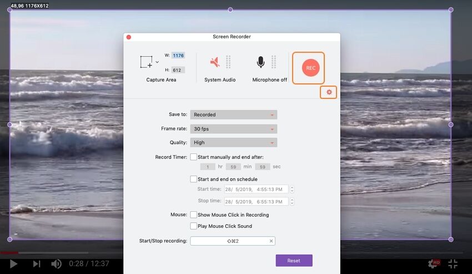Expand the capture area mode chevron
The image size is (472, 274).
[x=157, y=62]
